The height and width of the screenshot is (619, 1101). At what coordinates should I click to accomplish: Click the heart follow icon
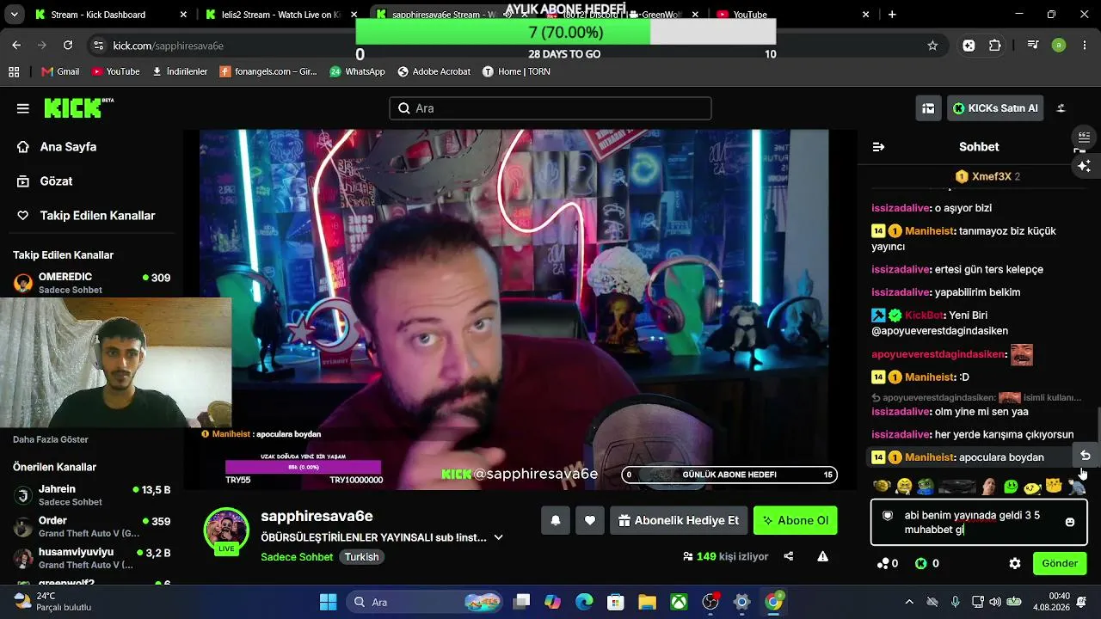[x=590, y=520]
